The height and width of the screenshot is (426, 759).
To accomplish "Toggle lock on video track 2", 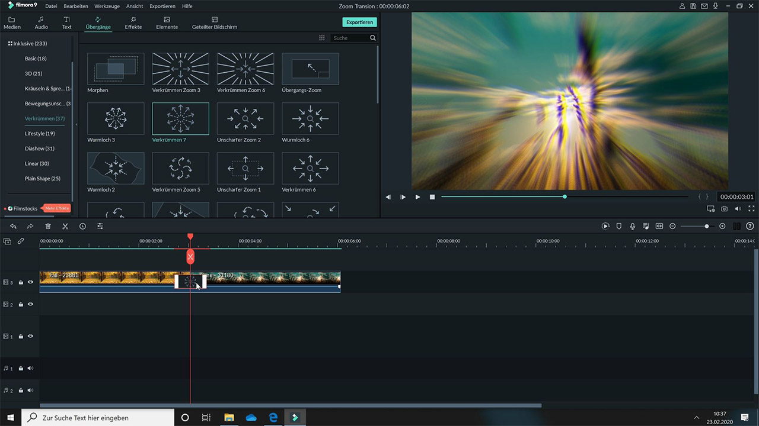I will [x=21, y=305].
